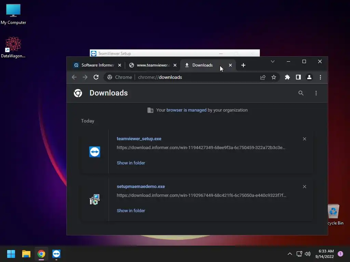The width and height of the screenshot is (350, 262).
Task: Open the Chrome profile avatar icon
Action: pyautogui.click(x=309, y=77)
